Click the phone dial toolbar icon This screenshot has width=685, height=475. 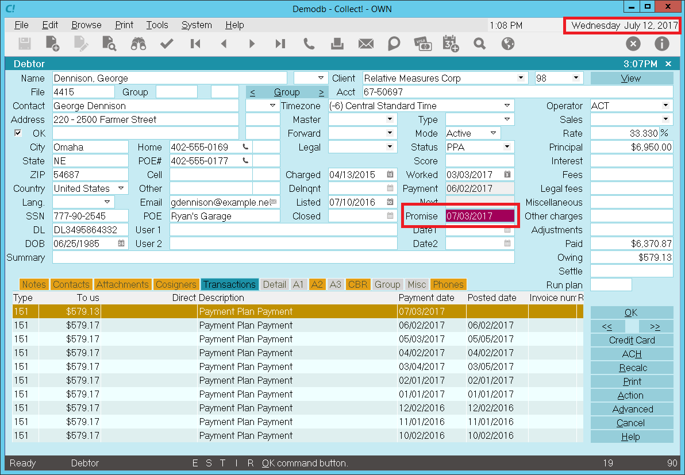[309, 44]
